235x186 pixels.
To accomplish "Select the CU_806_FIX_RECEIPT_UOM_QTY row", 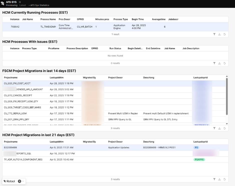I will click(x=114, y=101).
